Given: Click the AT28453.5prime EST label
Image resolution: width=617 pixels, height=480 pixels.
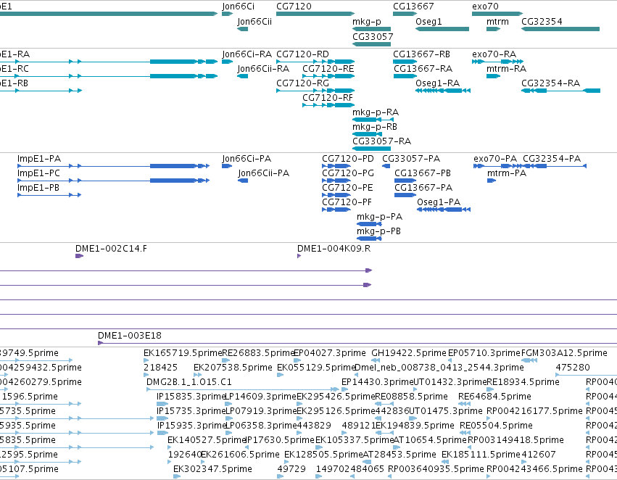Looking at the screenshot, I should pos(399,455).
